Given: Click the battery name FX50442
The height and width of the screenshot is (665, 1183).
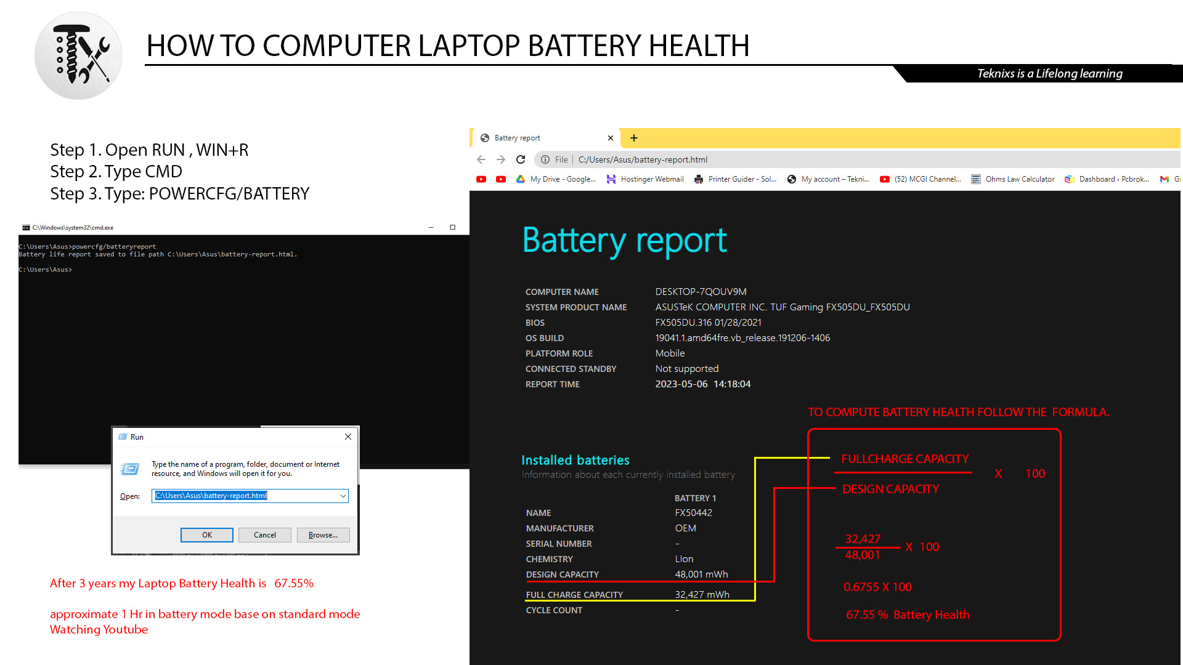Looking at the screenshot, I should pos(693,513).
